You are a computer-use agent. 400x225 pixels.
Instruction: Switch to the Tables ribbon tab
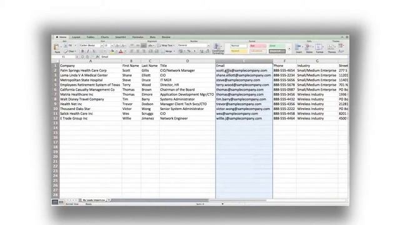90,37
